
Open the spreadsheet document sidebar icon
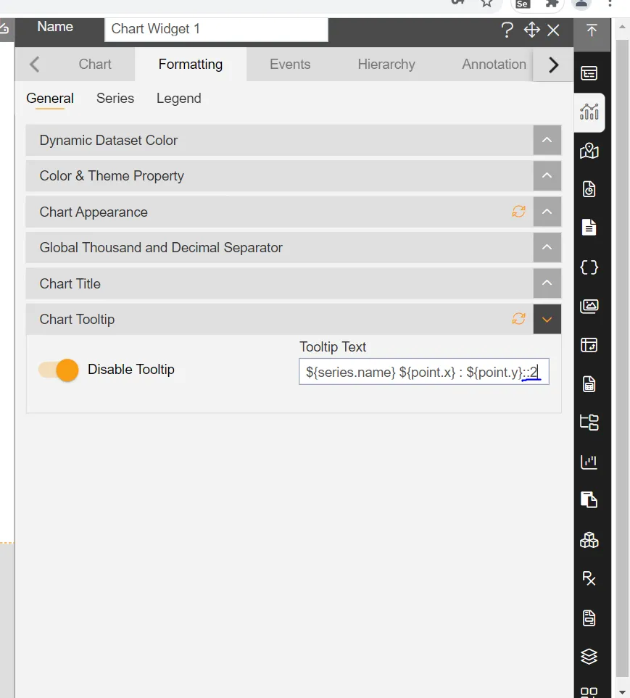pyautogui.click(x=589, y=383)
